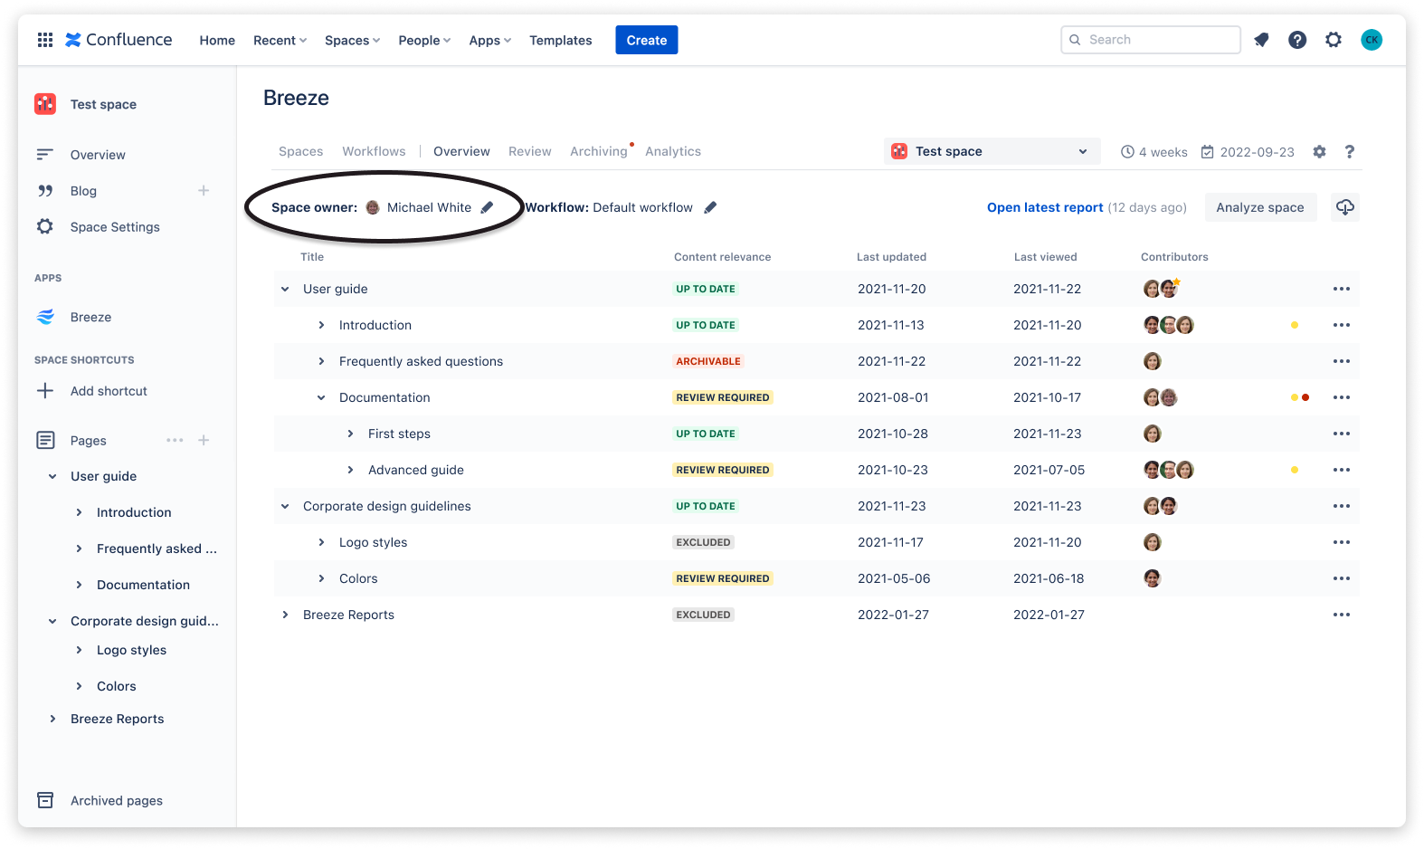The width and height of the screenshot is (1424, 849).
Task: Open Breeze settings gear next to the date
Action: (1320, 152)
